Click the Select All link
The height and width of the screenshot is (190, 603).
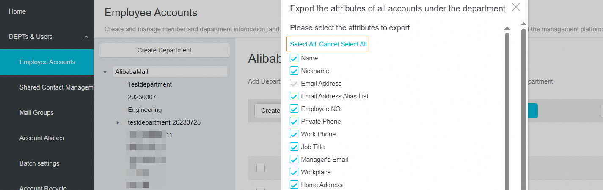coord(303,44)
